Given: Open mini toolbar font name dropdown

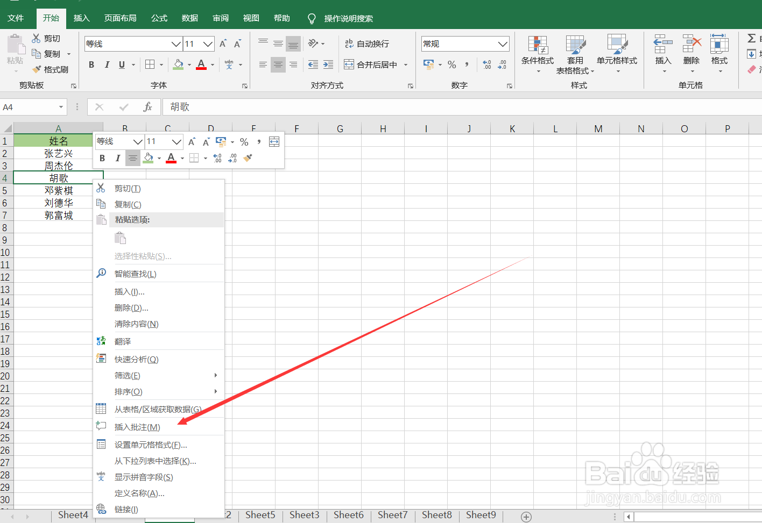Looking at the screenshot, I should (138, 141).
